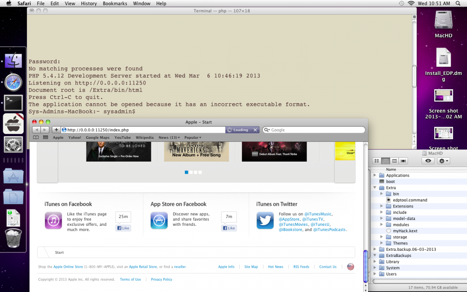
Task: Switch Finder to Cover Flow view
Action: [403, 161]
